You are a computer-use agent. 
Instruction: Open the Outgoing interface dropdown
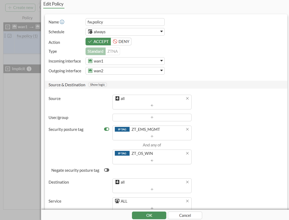[x=161, y=71]
